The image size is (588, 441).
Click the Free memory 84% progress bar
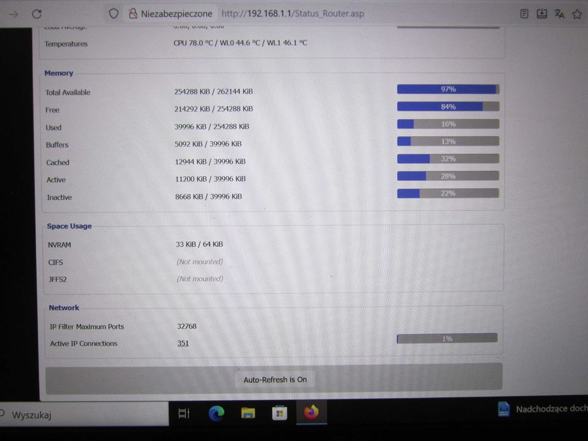click(x=448, y=106)
